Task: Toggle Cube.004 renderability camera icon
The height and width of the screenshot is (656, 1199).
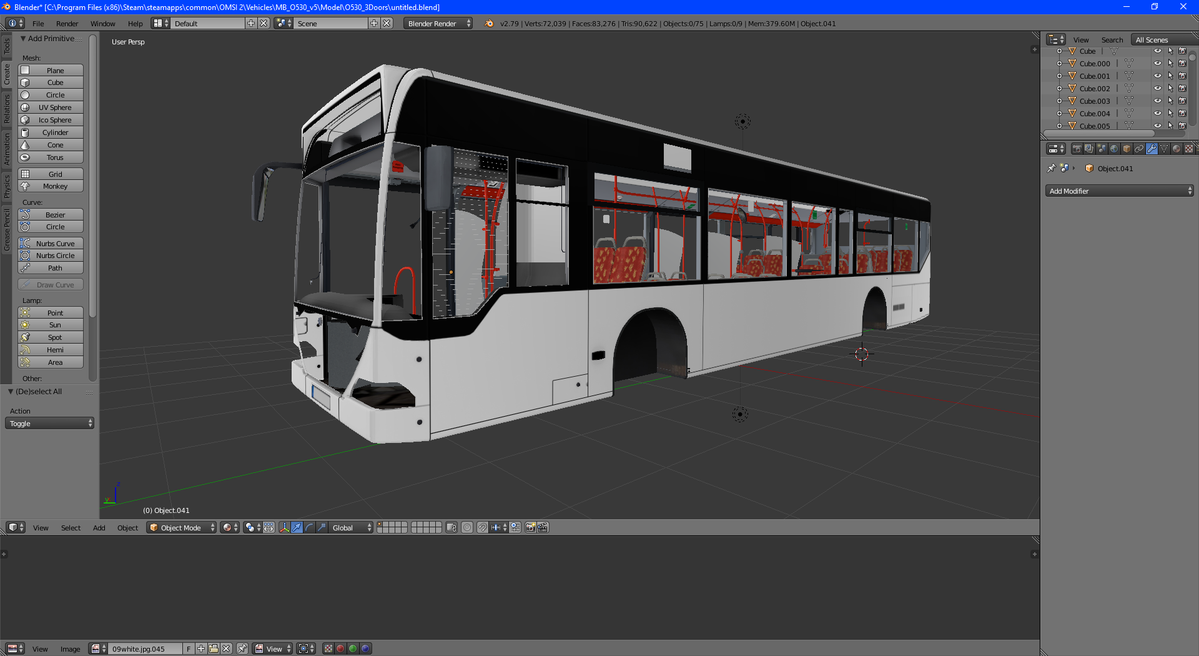Action: tap(1182, 114)
